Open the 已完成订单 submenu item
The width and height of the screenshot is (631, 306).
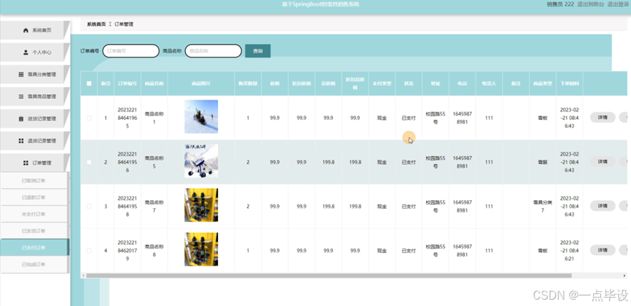click(34, 265)
